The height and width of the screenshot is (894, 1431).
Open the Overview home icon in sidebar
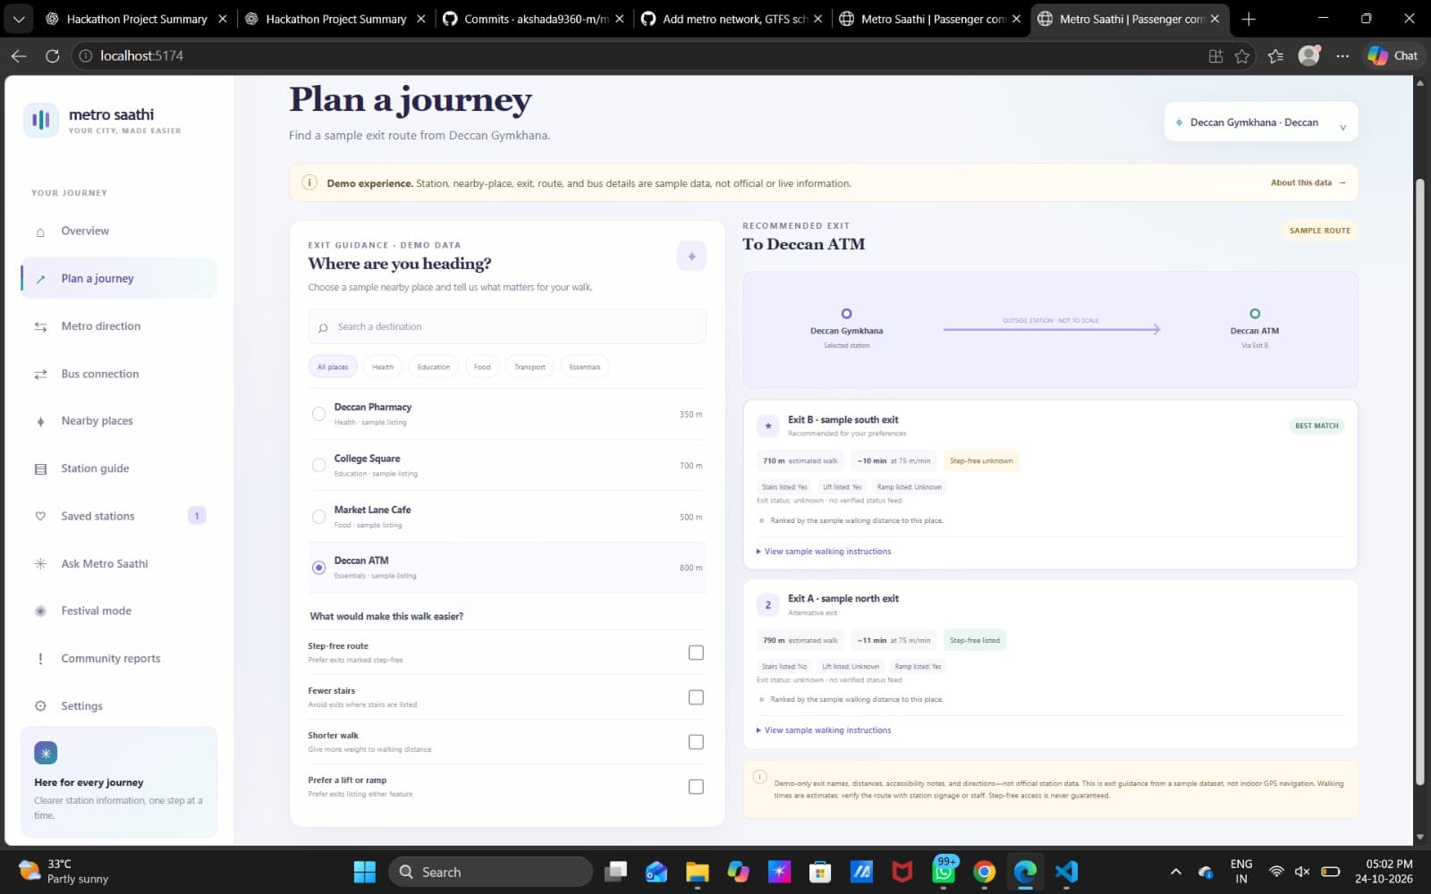tap(40, 232)
